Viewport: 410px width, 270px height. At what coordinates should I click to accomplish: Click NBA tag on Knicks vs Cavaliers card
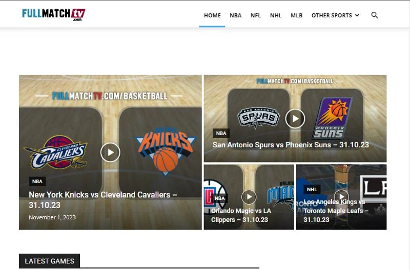[x=37, y=182]
